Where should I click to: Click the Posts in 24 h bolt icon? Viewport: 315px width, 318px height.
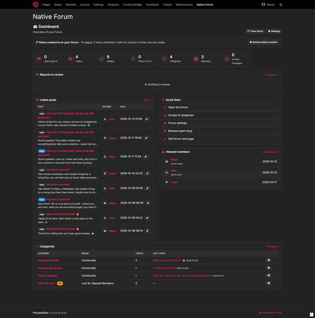click(133, 59)
